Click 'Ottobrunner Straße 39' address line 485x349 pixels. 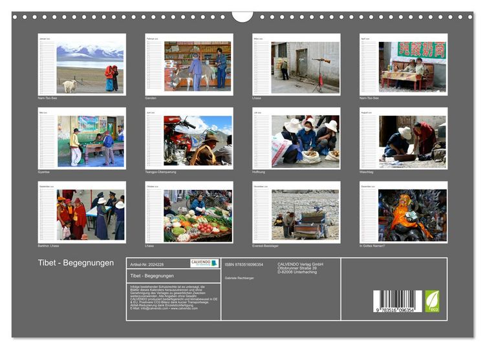(x=297, y=268)
